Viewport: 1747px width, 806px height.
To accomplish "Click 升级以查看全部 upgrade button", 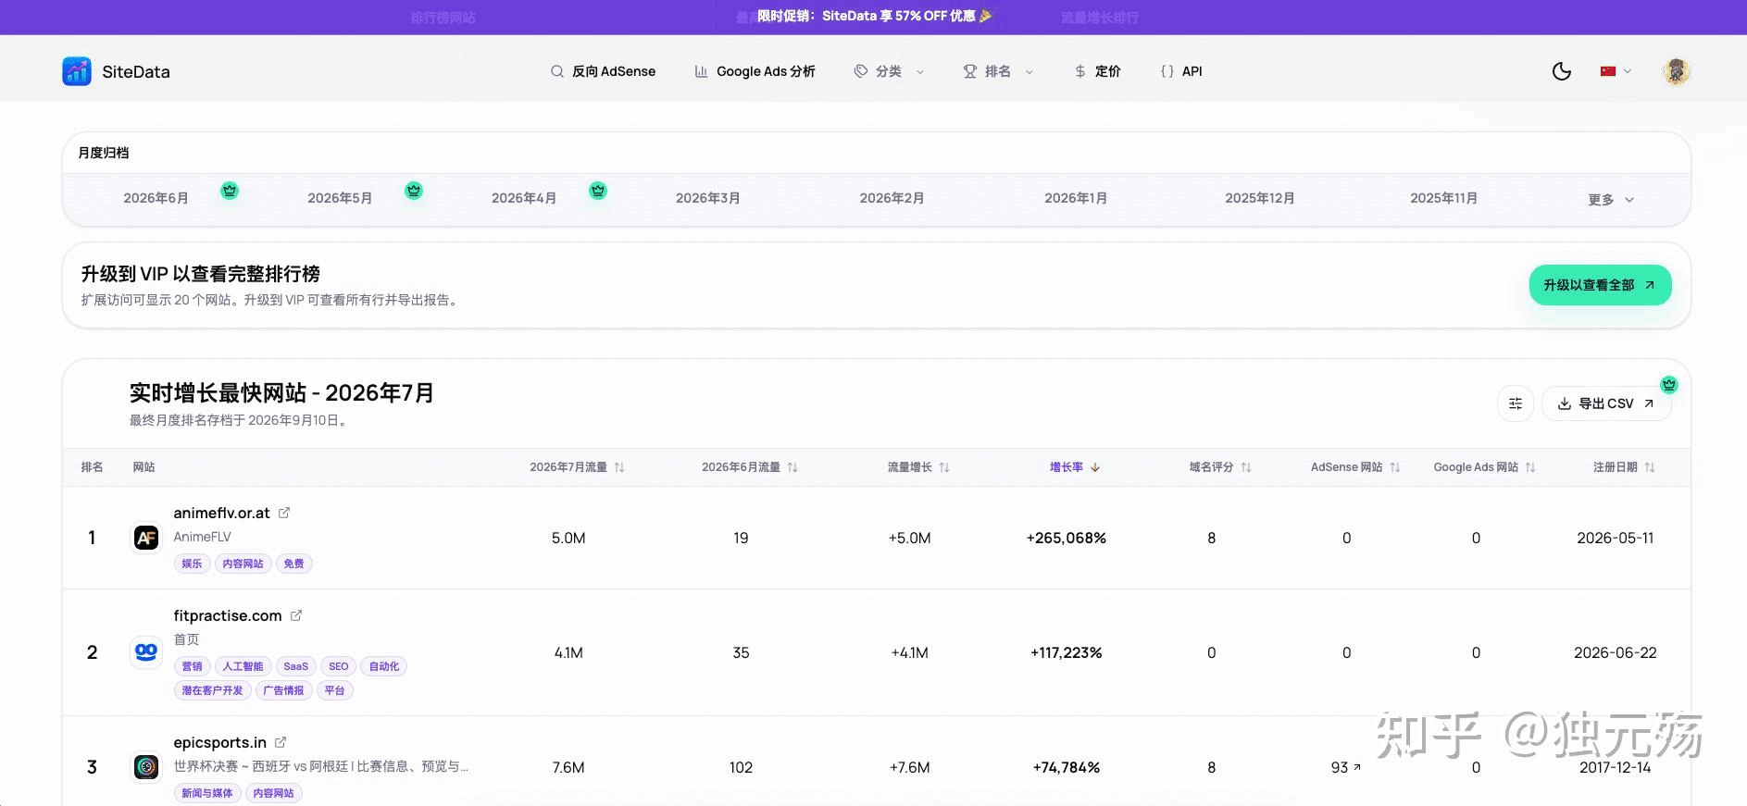I will [1600, 285].
